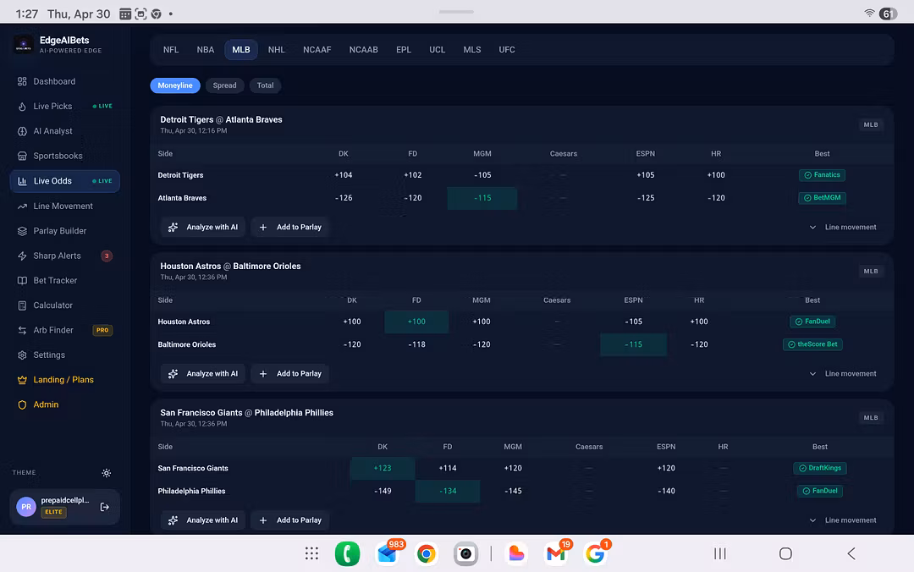914x572 pixels.
Task: Click FanDuel badge for Philadelphia Phillies
Action: [x=820, y=491]
